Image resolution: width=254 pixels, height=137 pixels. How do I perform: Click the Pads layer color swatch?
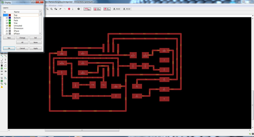click(10, 21)
